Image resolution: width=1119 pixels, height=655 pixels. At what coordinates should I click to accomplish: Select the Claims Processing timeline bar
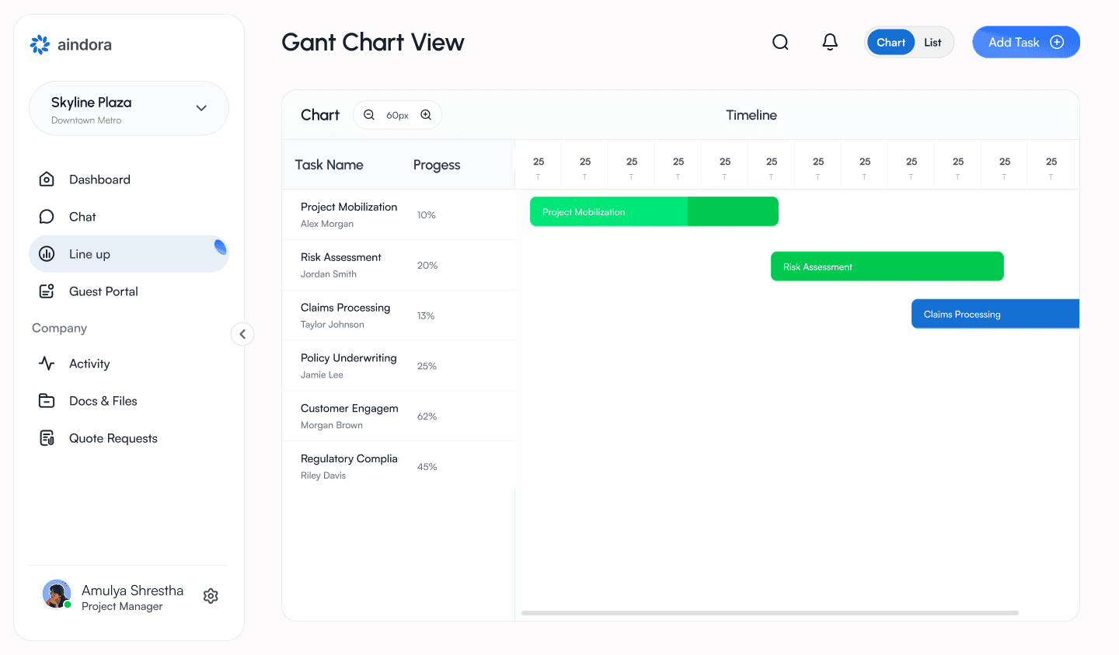click(x=995, y=314)
